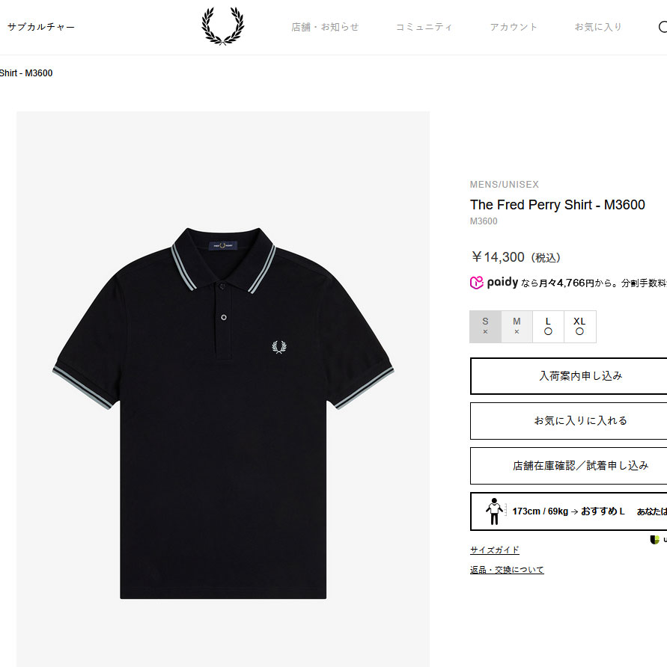Open the サブカルチャー menu
The width and height of the screenshot is (667, 667).
pos(41,27)
